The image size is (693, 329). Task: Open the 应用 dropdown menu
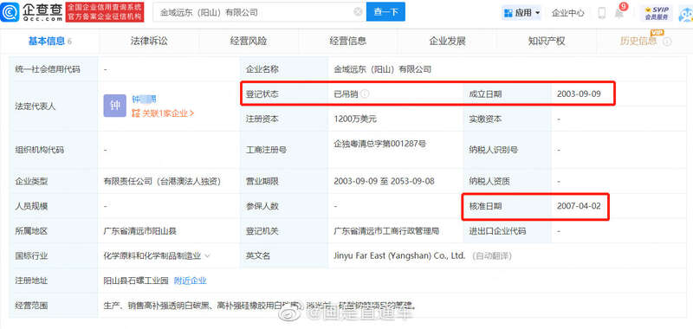pyautogui.click(x=522, y=13)
